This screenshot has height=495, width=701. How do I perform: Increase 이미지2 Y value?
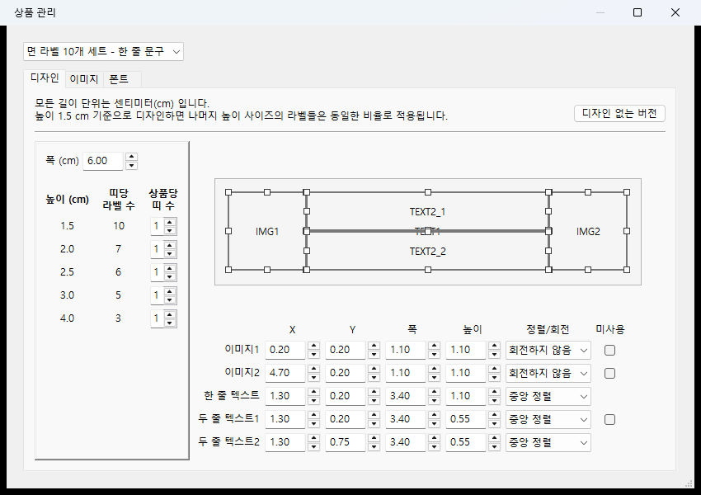374,370
